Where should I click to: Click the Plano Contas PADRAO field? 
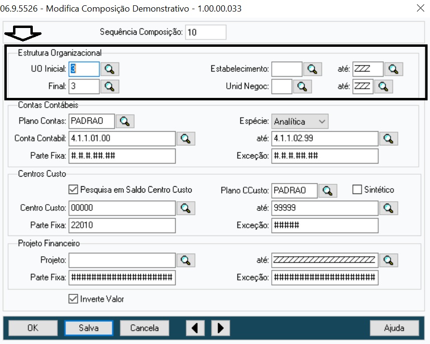coord(92,121)
